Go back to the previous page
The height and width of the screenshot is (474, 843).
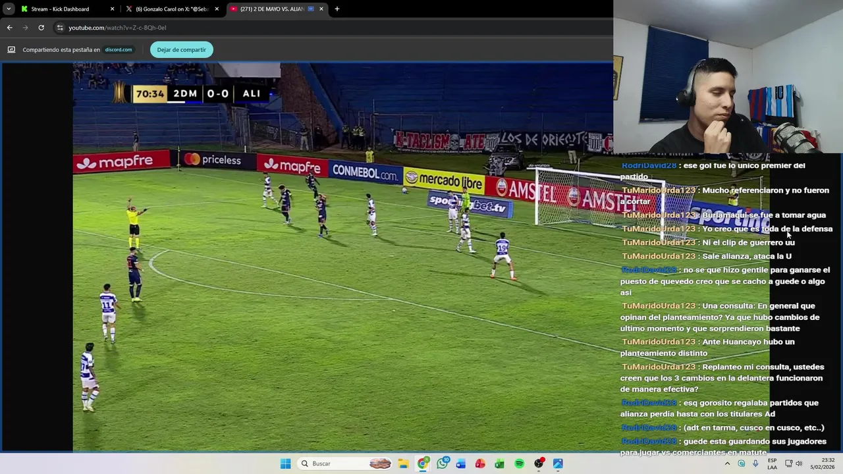[x=9, y=28]
